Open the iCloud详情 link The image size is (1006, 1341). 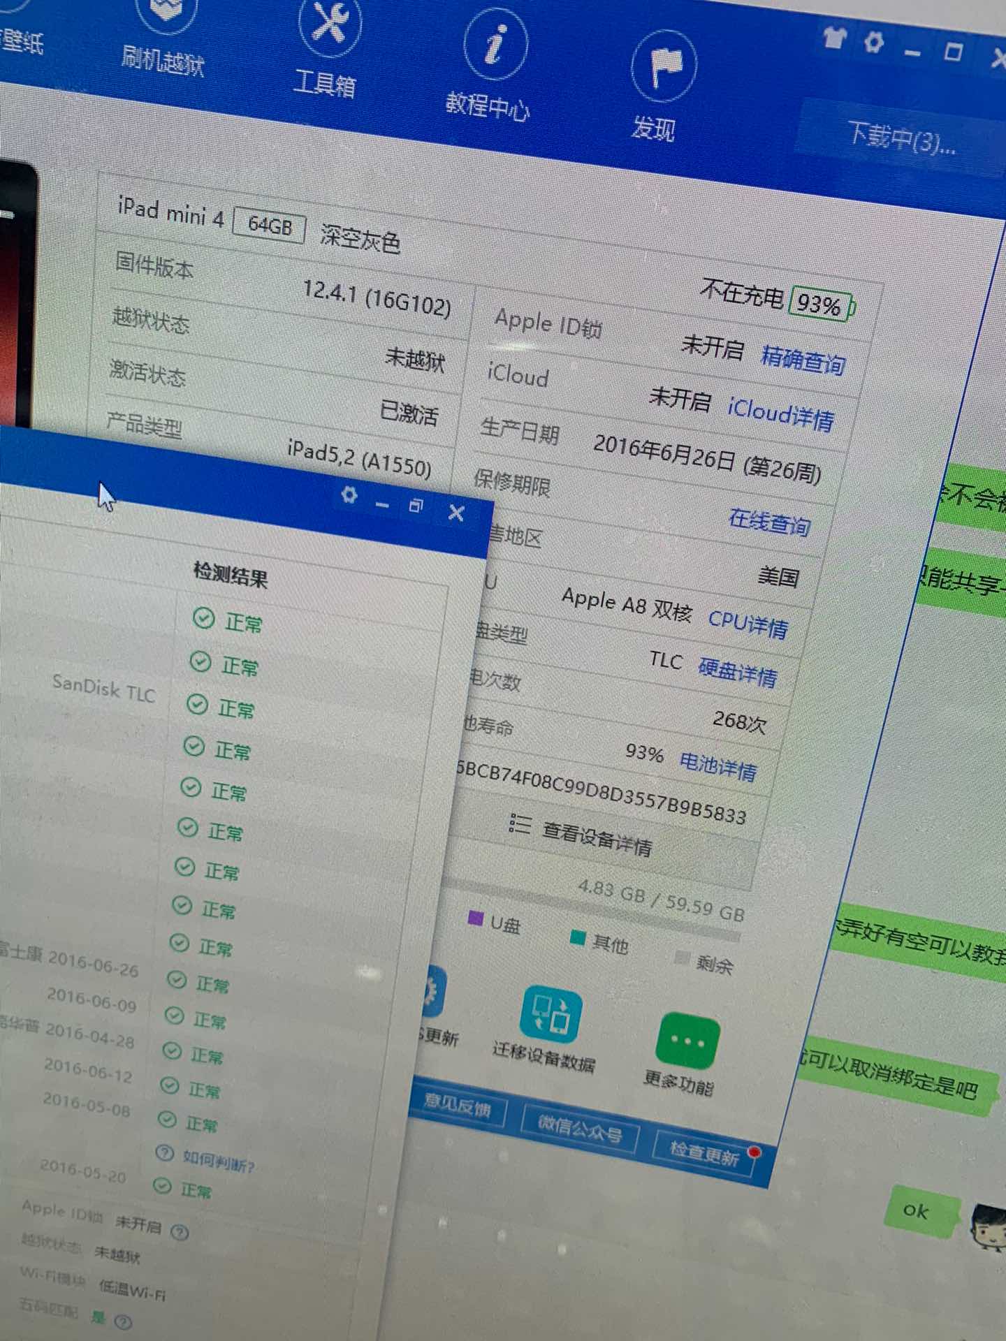[x=781, y=415]
